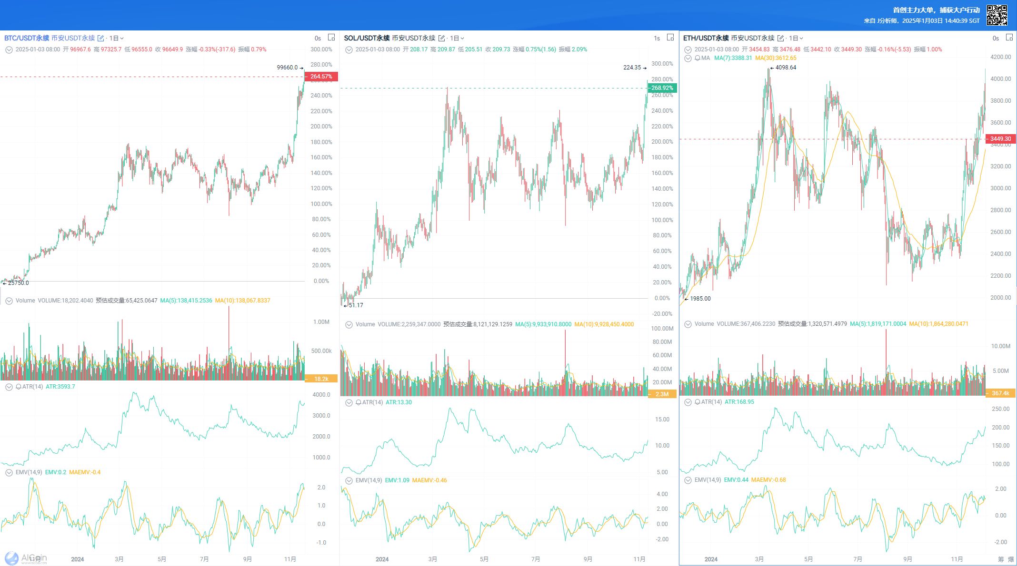
Task: Collapse the ETH MA indicator row
Action: click(688, 58)
